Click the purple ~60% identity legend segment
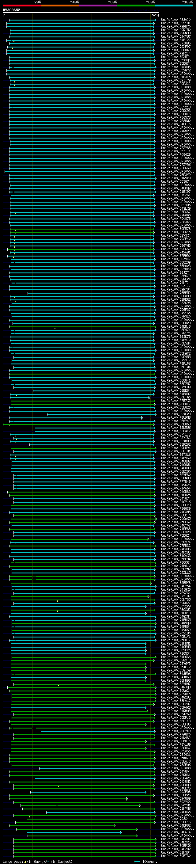Viewport: 196px width, 864px height. 98,6
